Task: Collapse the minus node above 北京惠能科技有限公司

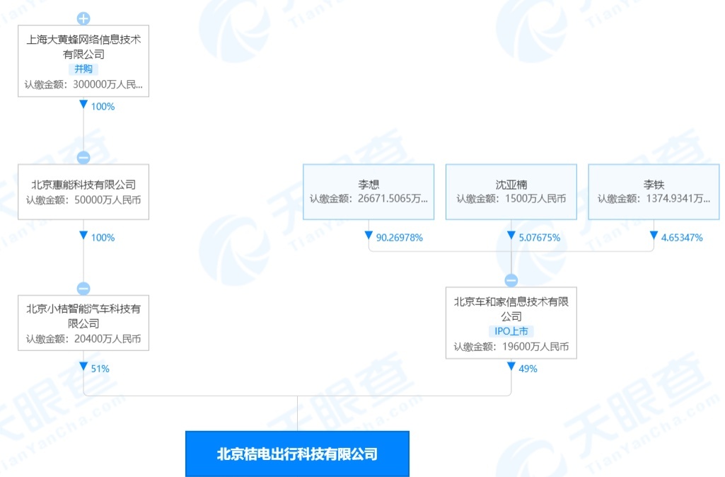Action: (x=83, y=157)
